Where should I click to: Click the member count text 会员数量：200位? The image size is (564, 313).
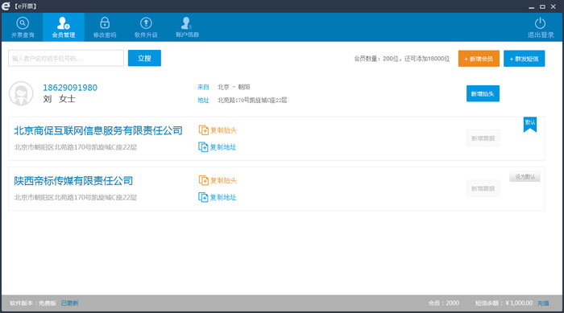[376, 59]
